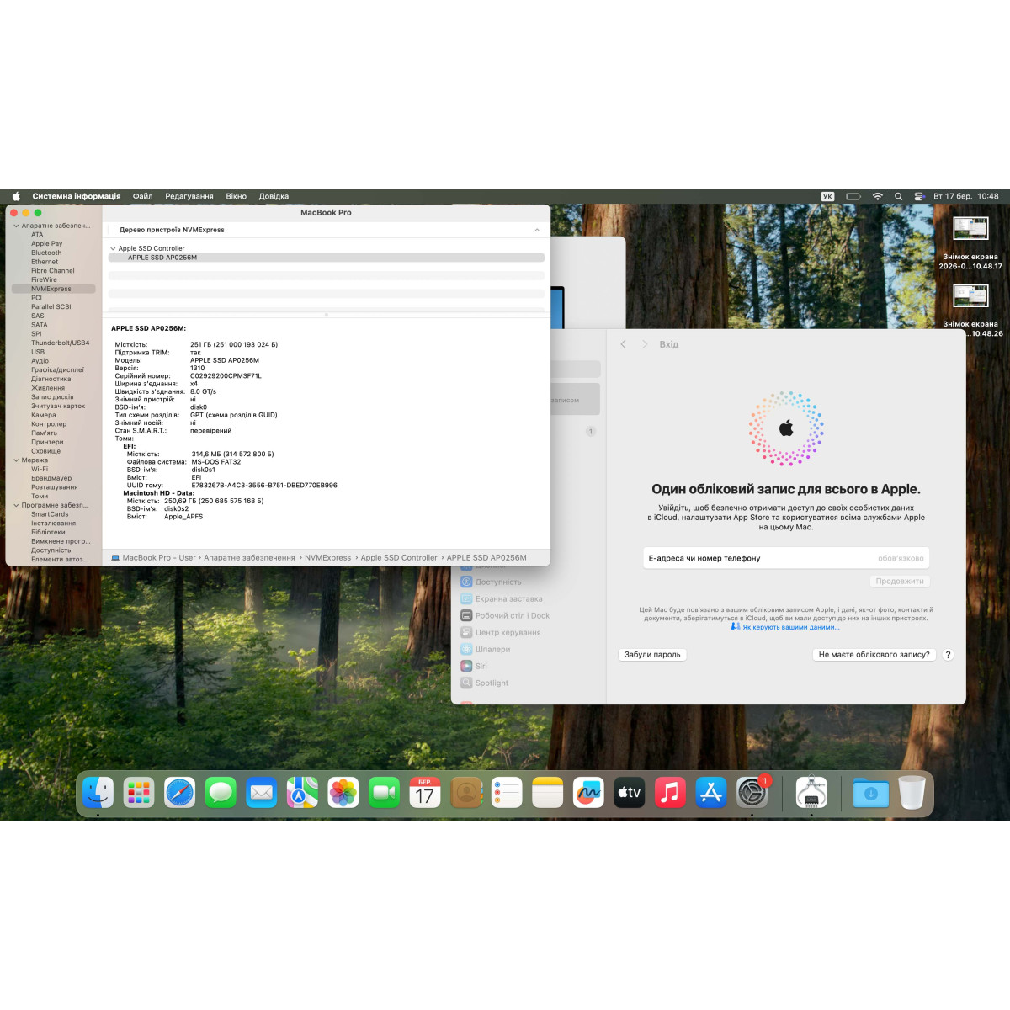The image size is (1010, 1010).
Task: Open Apple TV from the Dock
Action: pos(630,792)
